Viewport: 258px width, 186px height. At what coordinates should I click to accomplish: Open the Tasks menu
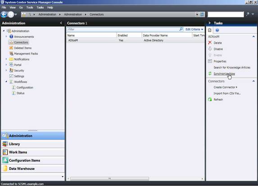[40, 7]
